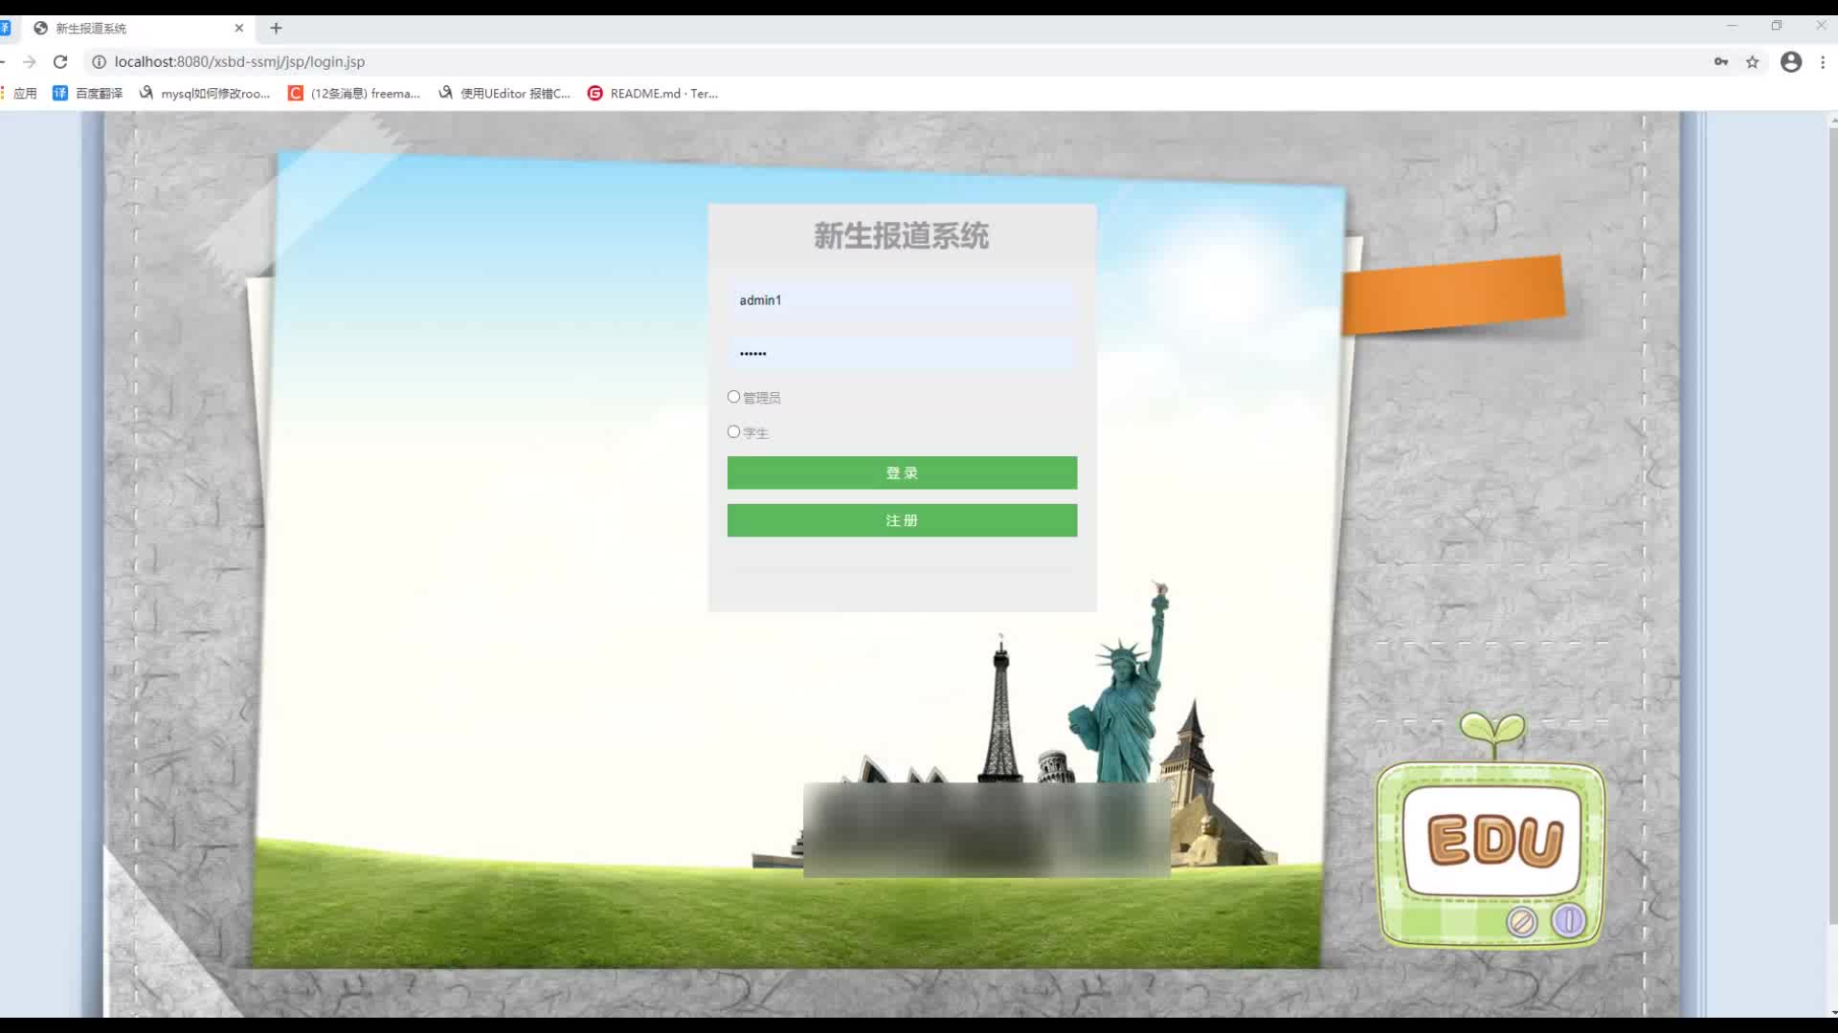Select the 学生 radio button

coord(734,432)
